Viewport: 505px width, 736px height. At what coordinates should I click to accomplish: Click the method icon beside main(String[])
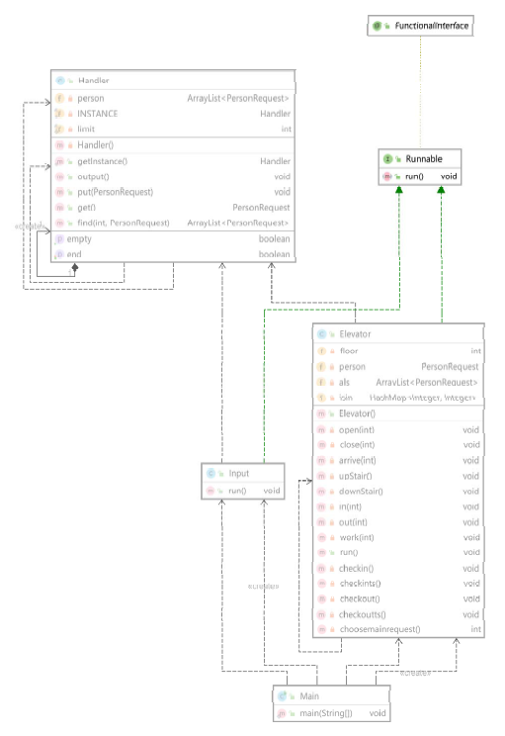[282, 713]
